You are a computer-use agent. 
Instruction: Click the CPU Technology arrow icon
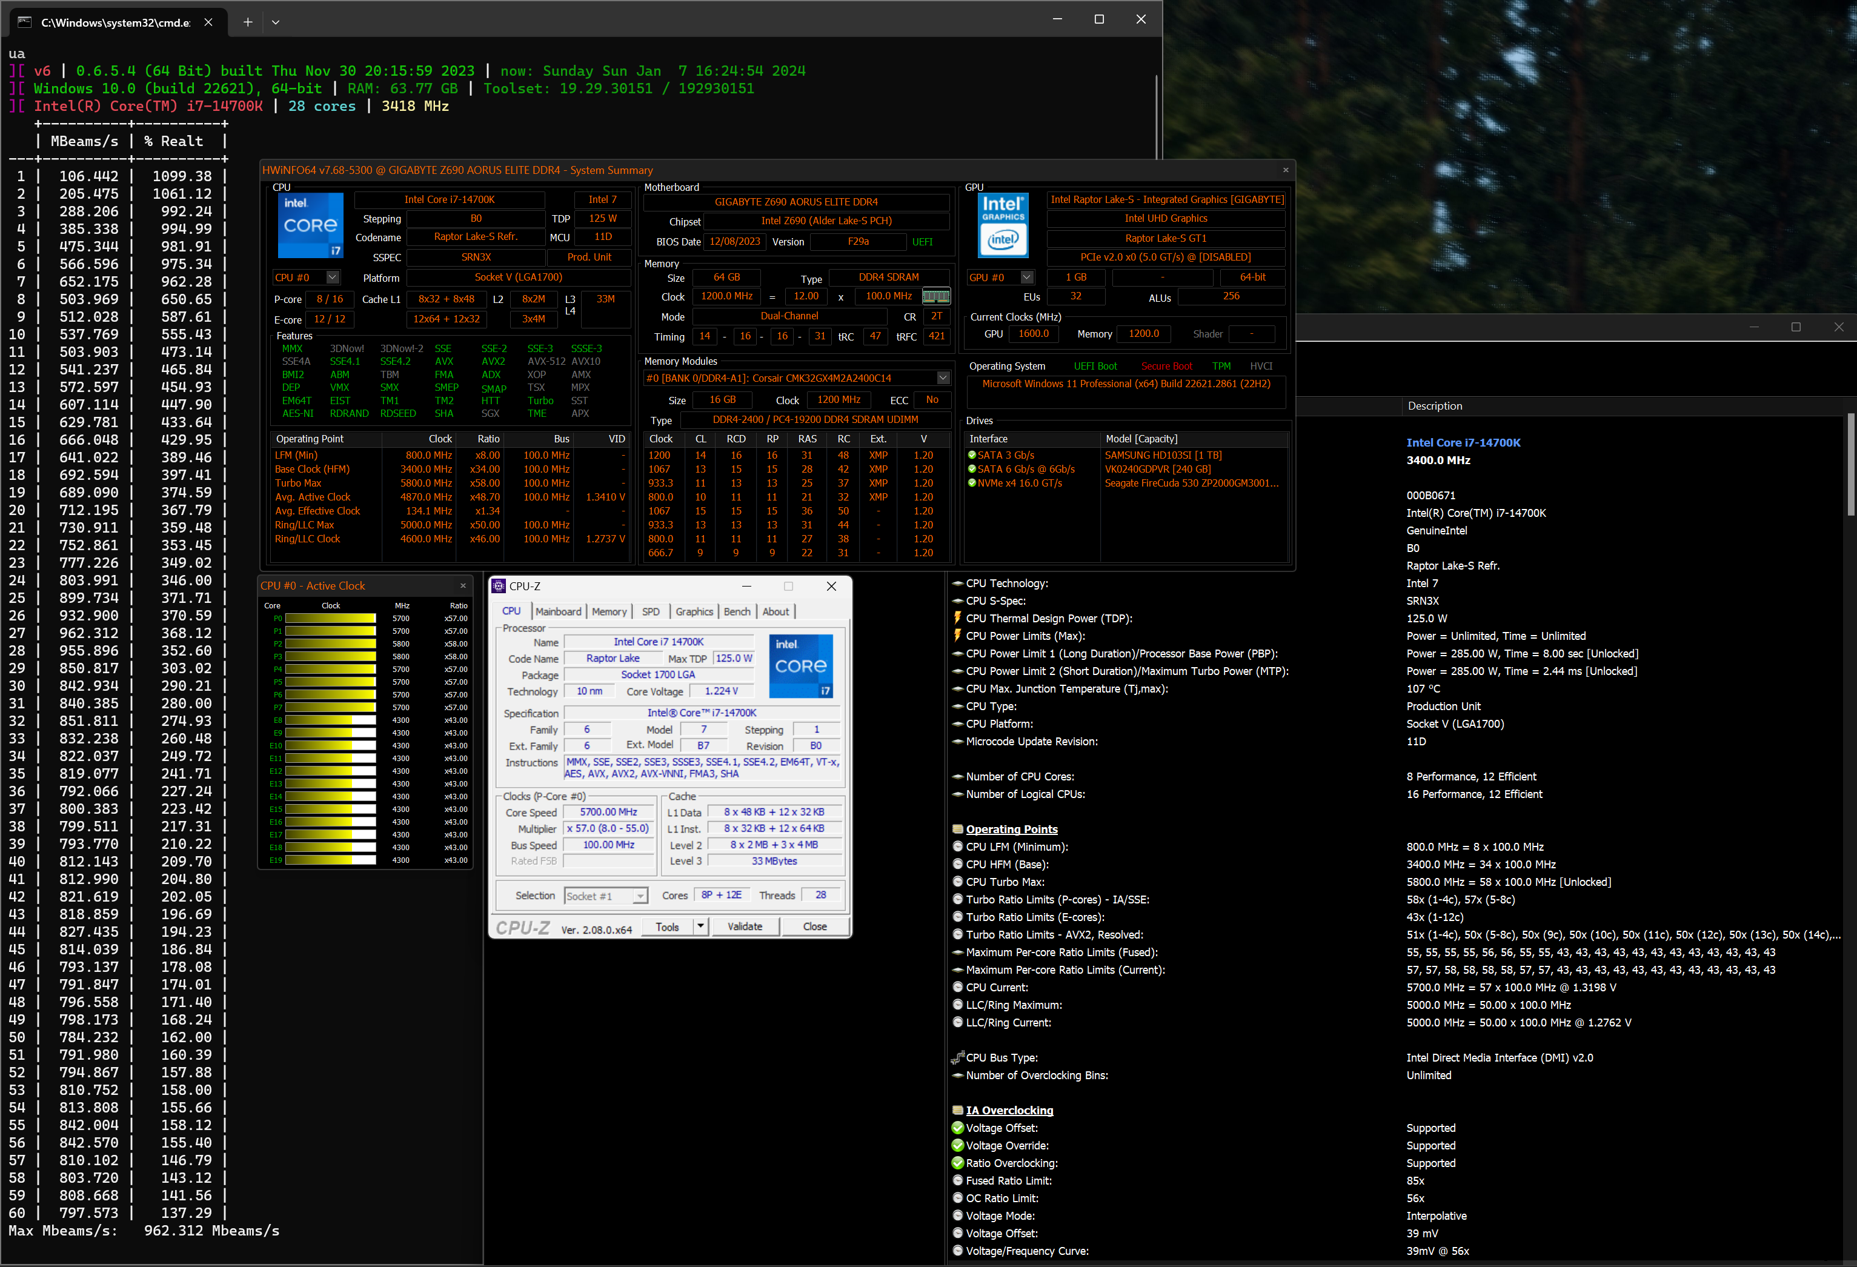click(957, 584)
